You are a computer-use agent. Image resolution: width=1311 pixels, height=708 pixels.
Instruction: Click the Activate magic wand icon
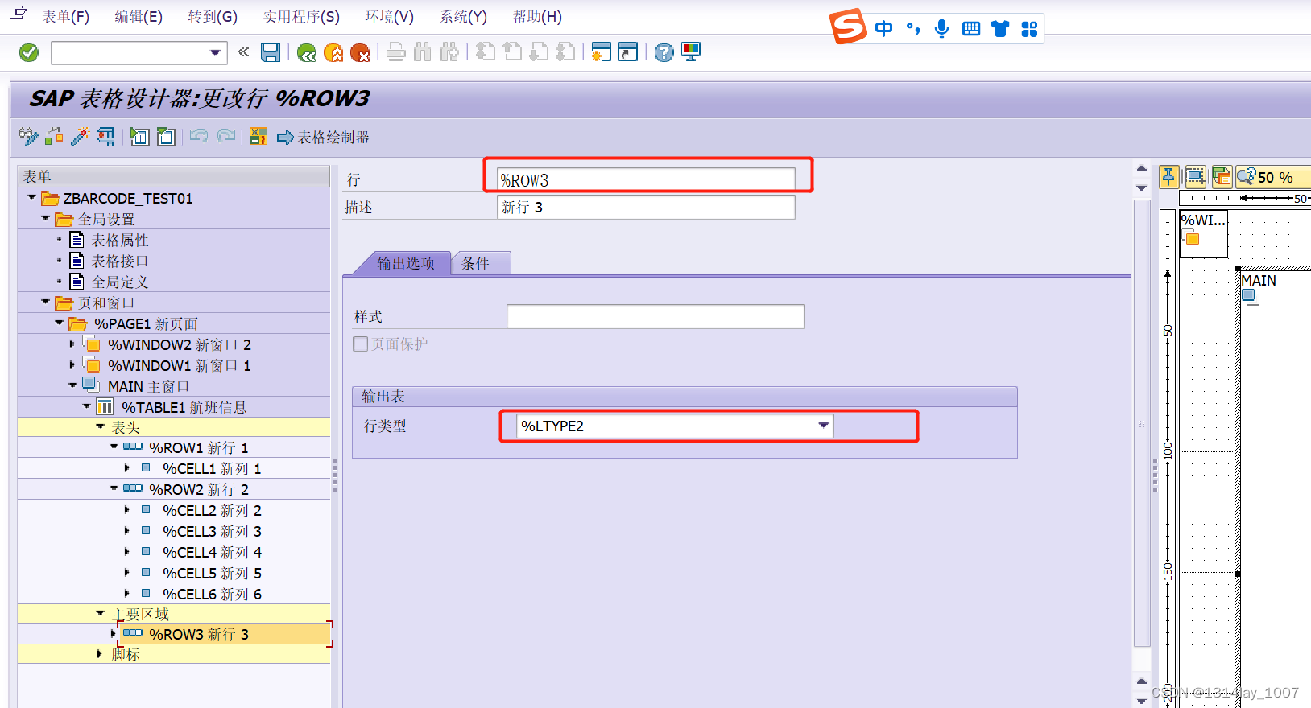click(80, 137)
